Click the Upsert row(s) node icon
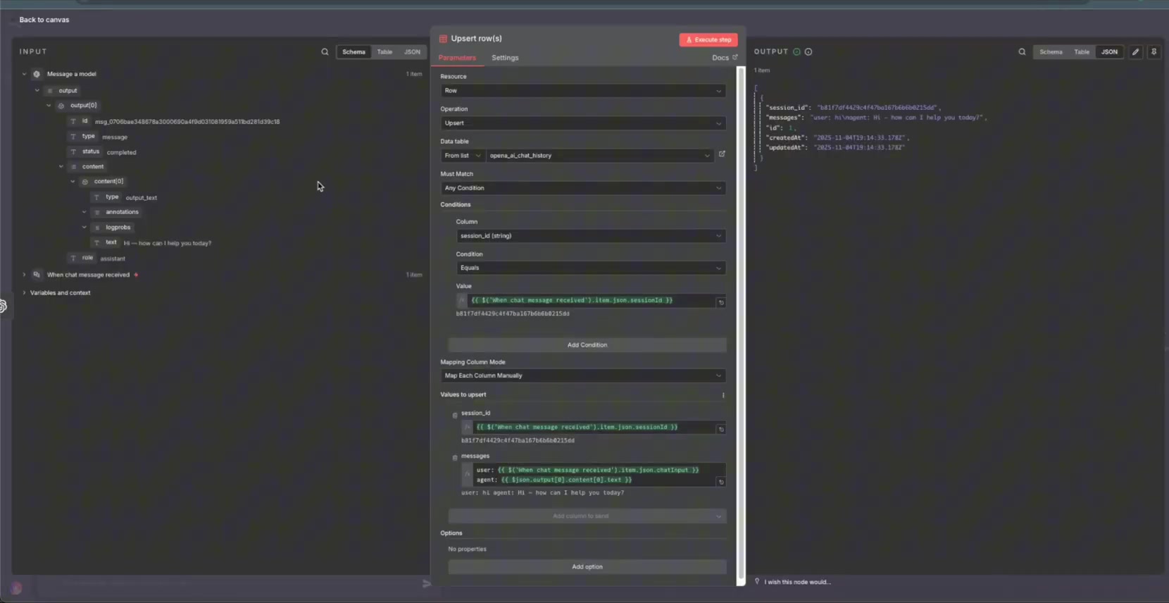1169x603 pixels. coord(443,39)
